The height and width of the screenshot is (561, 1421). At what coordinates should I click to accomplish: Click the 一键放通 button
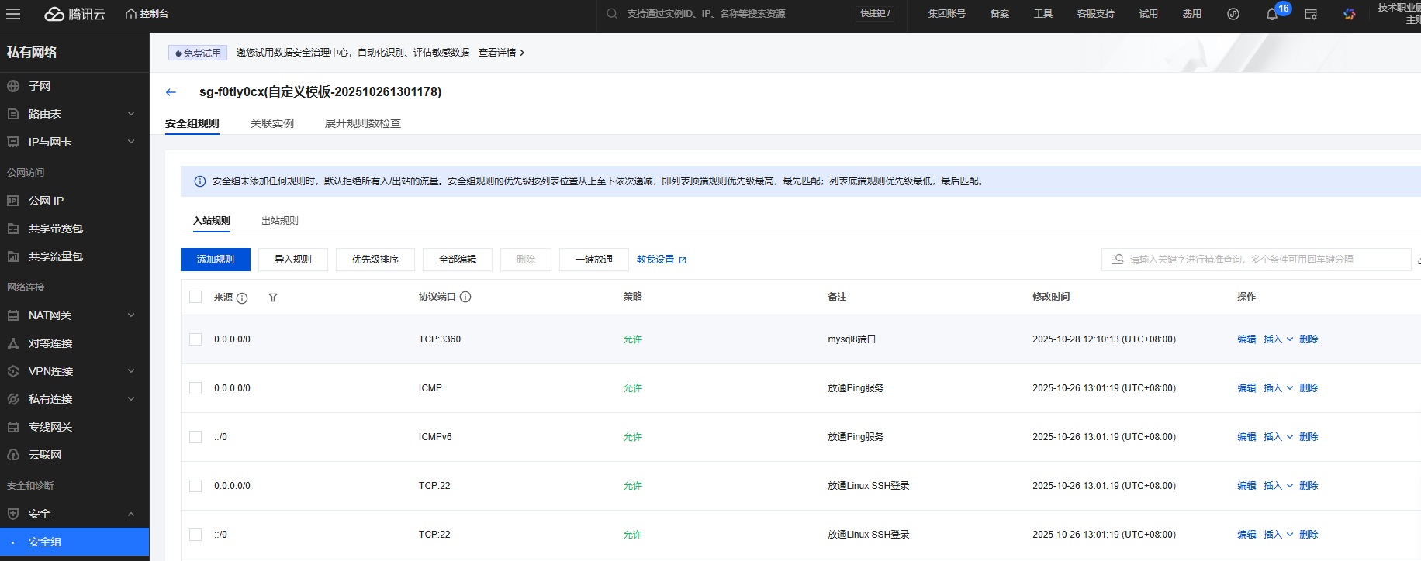click(x=594, y=260)
